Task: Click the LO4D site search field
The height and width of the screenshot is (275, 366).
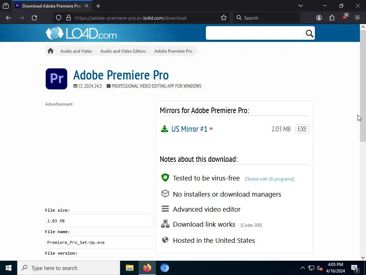Action: (x=254, y=33)
